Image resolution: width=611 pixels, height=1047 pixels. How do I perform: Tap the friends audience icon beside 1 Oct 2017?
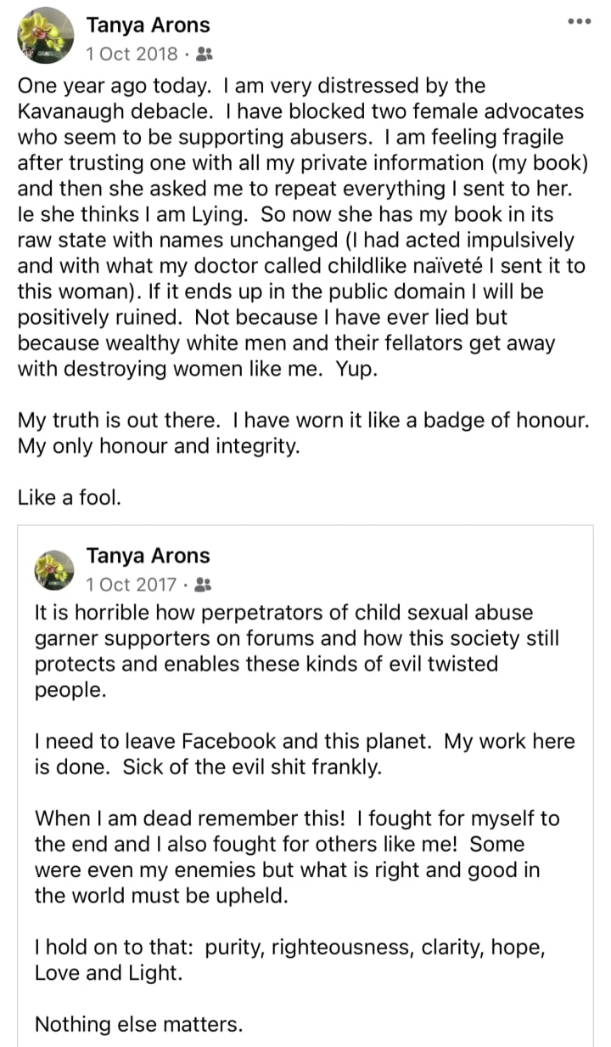tap(203, 585)
